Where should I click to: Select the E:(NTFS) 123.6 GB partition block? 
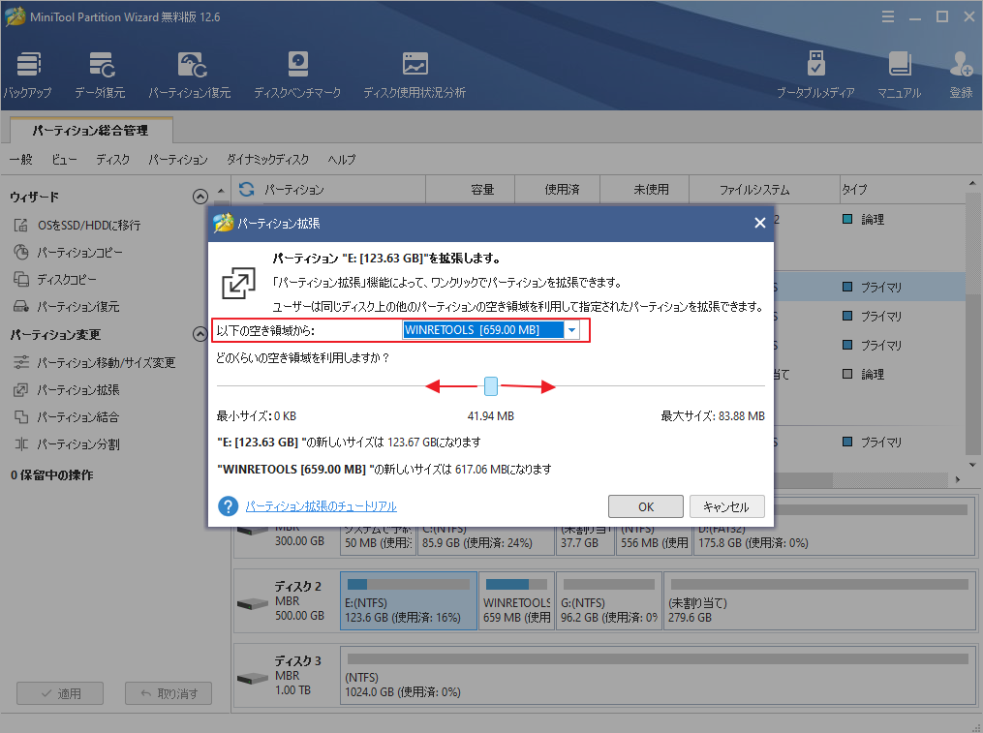pos(409,601)
